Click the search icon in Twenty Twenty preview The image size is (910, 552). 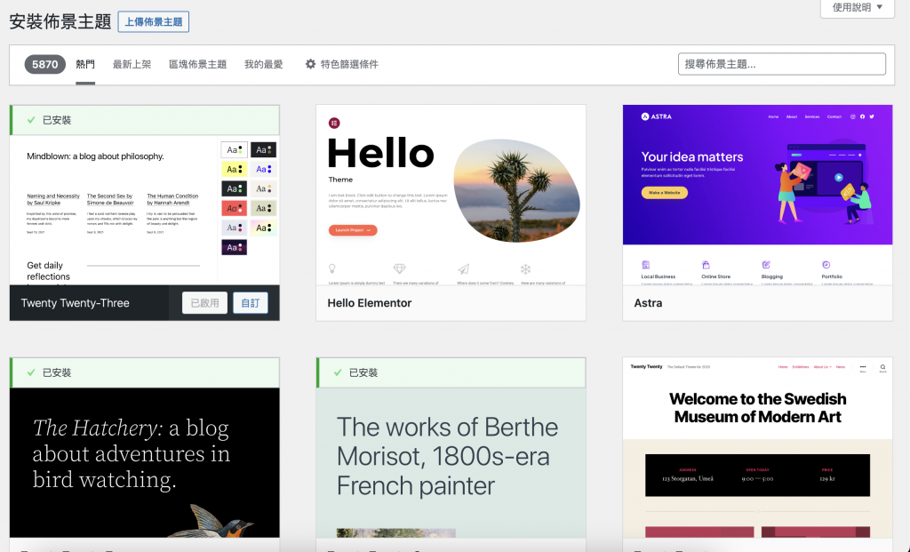(x=882, y=367)
